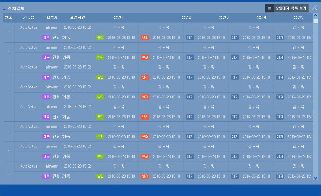The width and height of the screenshot is (321, 196).
Task: Click the first 대기 badge in the first row
Action: (190, 38)
